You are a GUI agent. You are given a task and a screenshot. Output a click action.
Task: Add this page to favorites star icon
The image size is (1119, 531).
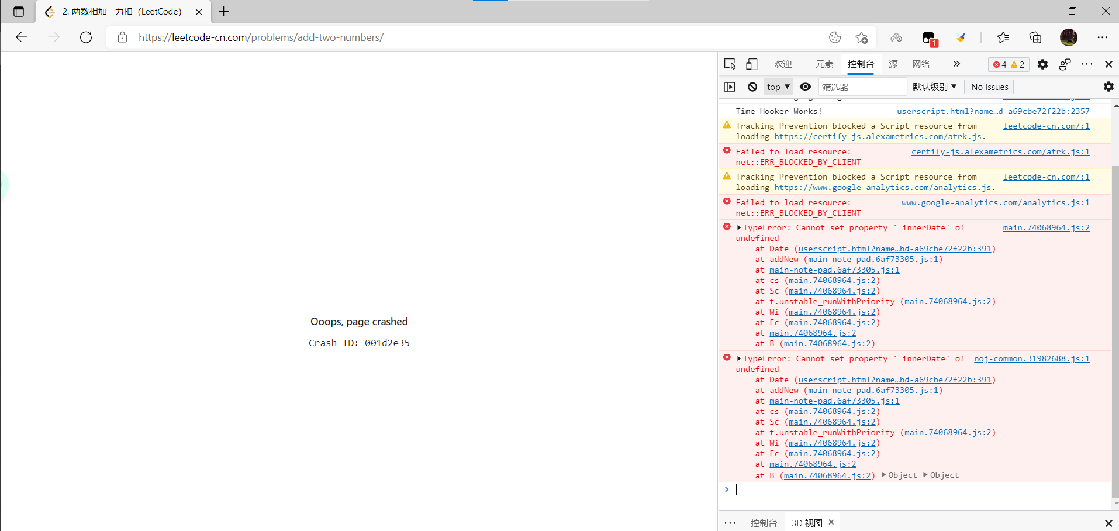[861, 37]
